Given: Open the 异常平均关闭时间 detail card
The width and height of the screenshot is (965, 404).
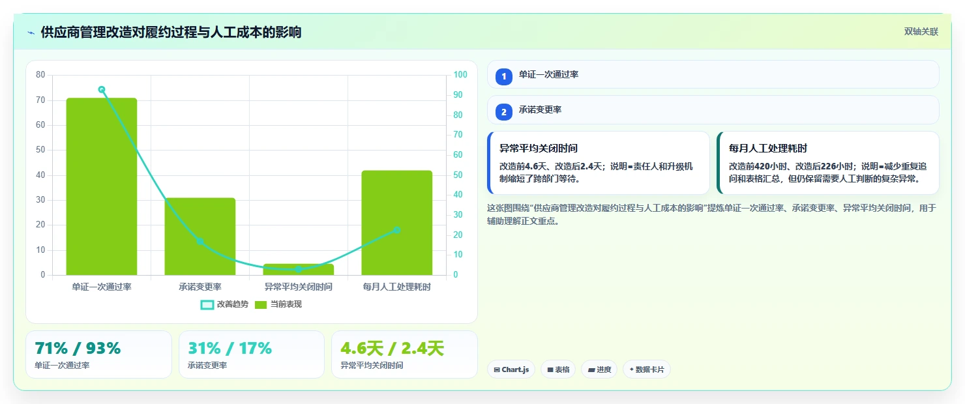Looking at the screenshot, I should click(x=599, y=163).
